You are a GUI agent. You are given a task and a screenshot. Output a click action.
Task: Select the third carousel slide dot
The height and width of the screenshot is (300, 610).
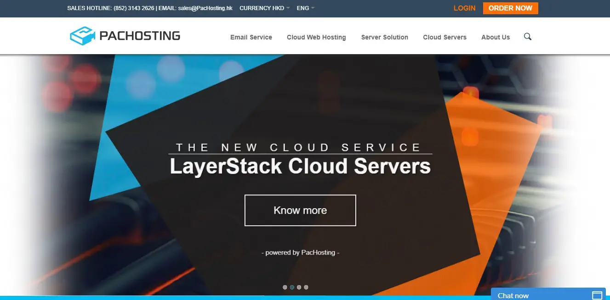click(x=299, y=287)
